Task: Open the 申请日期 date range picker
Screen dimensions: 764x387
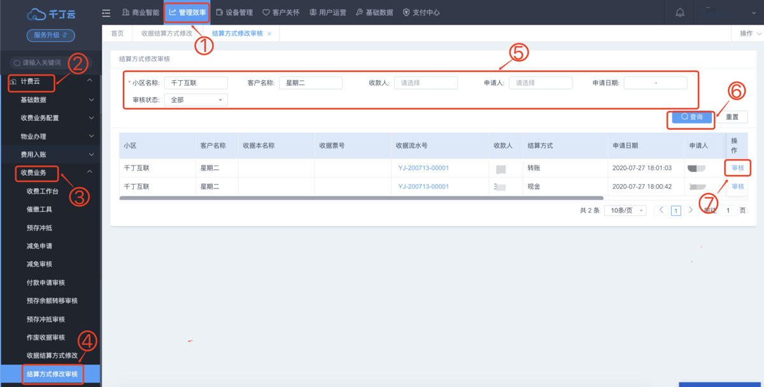Action: [x=656, y=83]
